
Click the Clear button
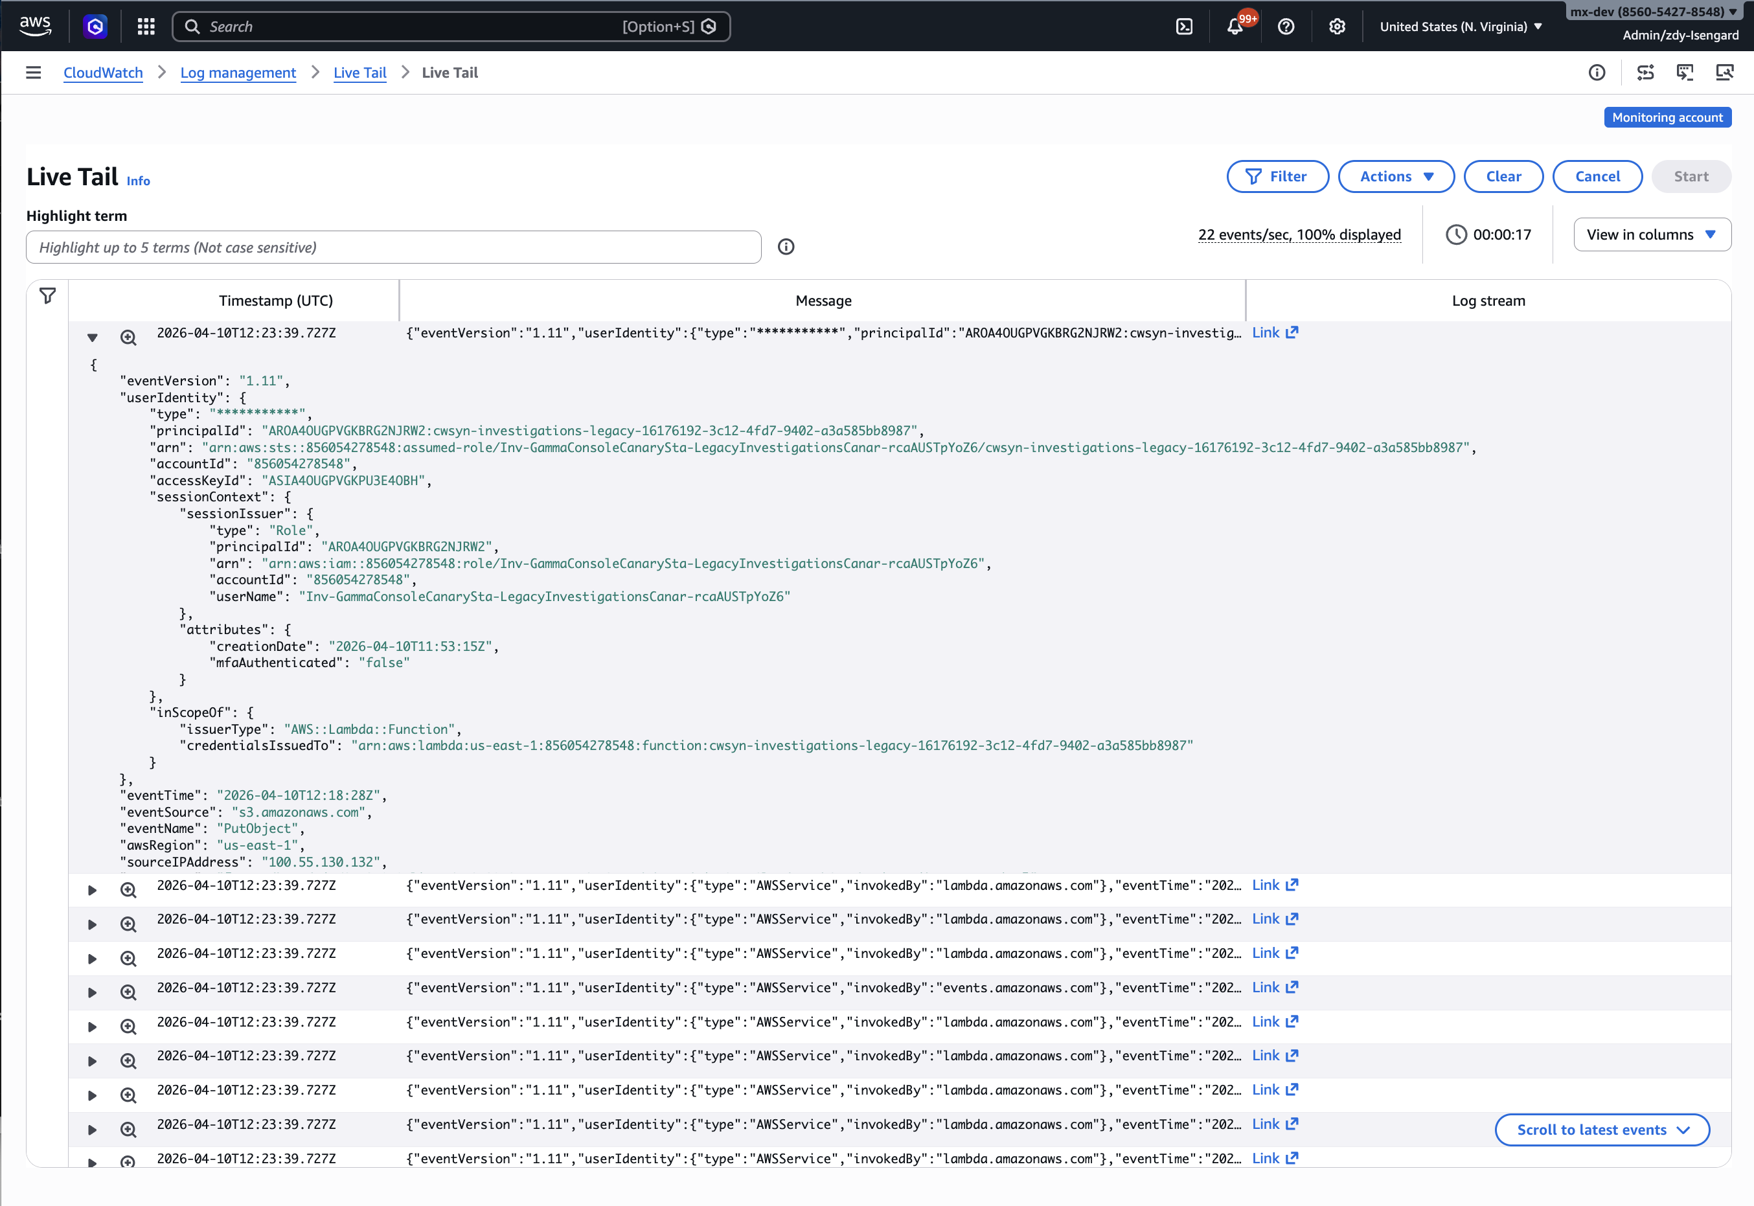click(x=1503, y=177)
